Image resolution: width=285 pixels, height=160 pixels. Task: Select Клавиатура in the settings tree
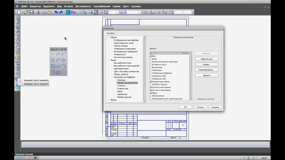(x=123, y=88)
